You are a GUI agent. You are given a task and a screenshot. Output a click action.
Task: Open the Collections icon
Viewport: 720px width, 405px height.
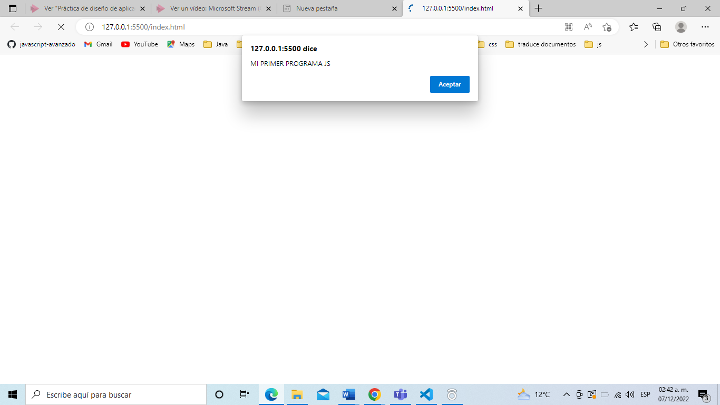coord(657,27)
